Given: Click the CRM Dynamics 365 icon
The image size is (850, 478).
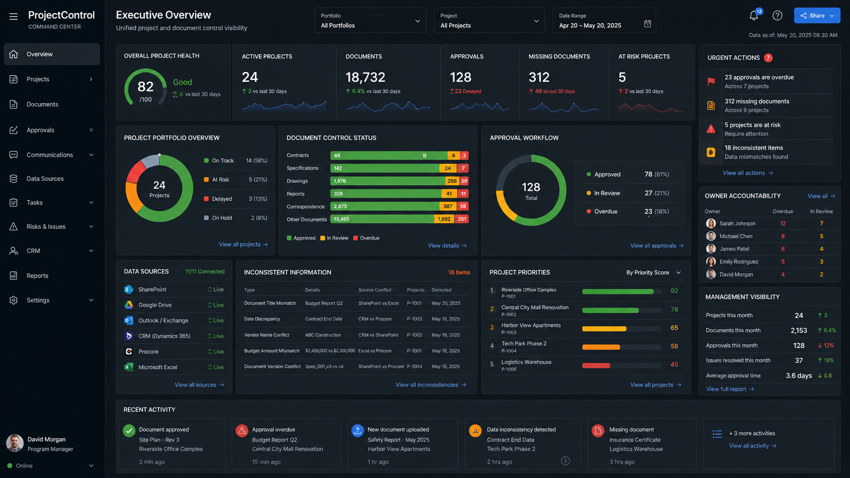Looking at the screenshot, I should 129,336.
